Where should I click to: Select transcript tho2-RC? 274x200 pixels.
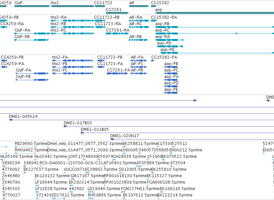[x=72, y=33]
